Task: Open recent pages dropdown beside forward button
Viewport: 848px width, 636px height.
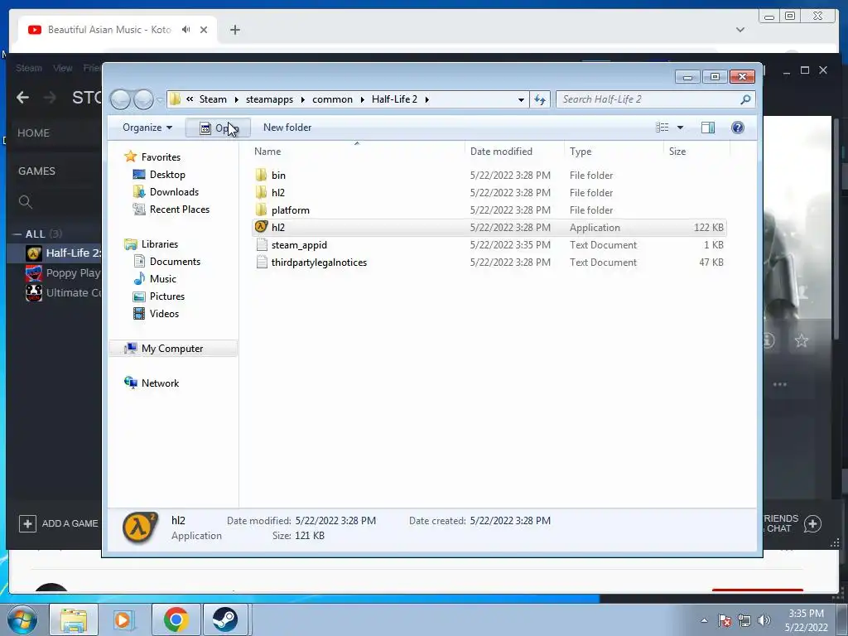Action: coord(160,100)
